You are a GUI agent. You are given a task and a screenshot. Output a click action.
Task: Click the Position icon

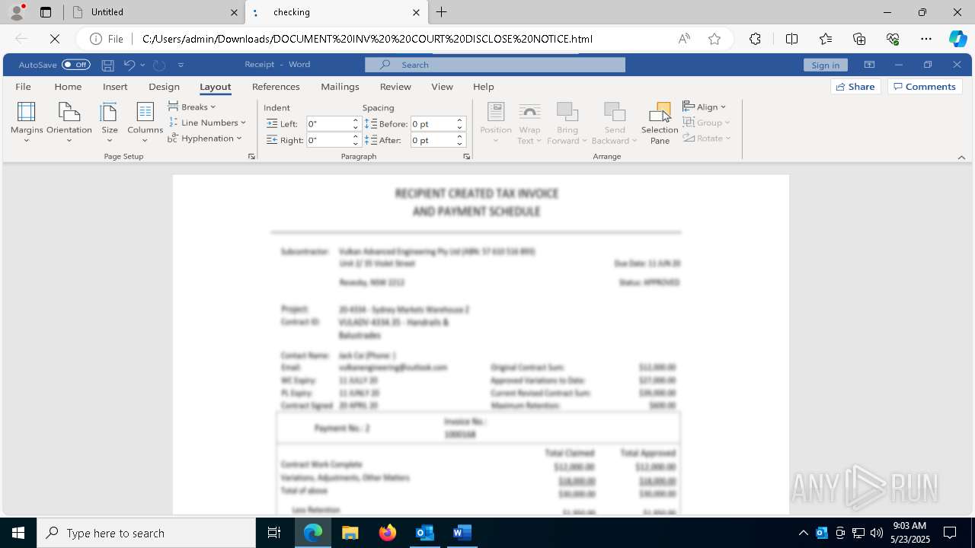pos(496,112)
